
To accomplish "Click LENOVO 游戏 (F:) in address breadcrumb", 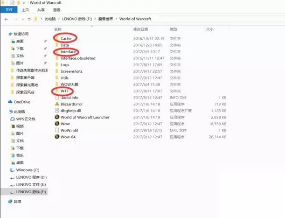I will coord(77,19).
